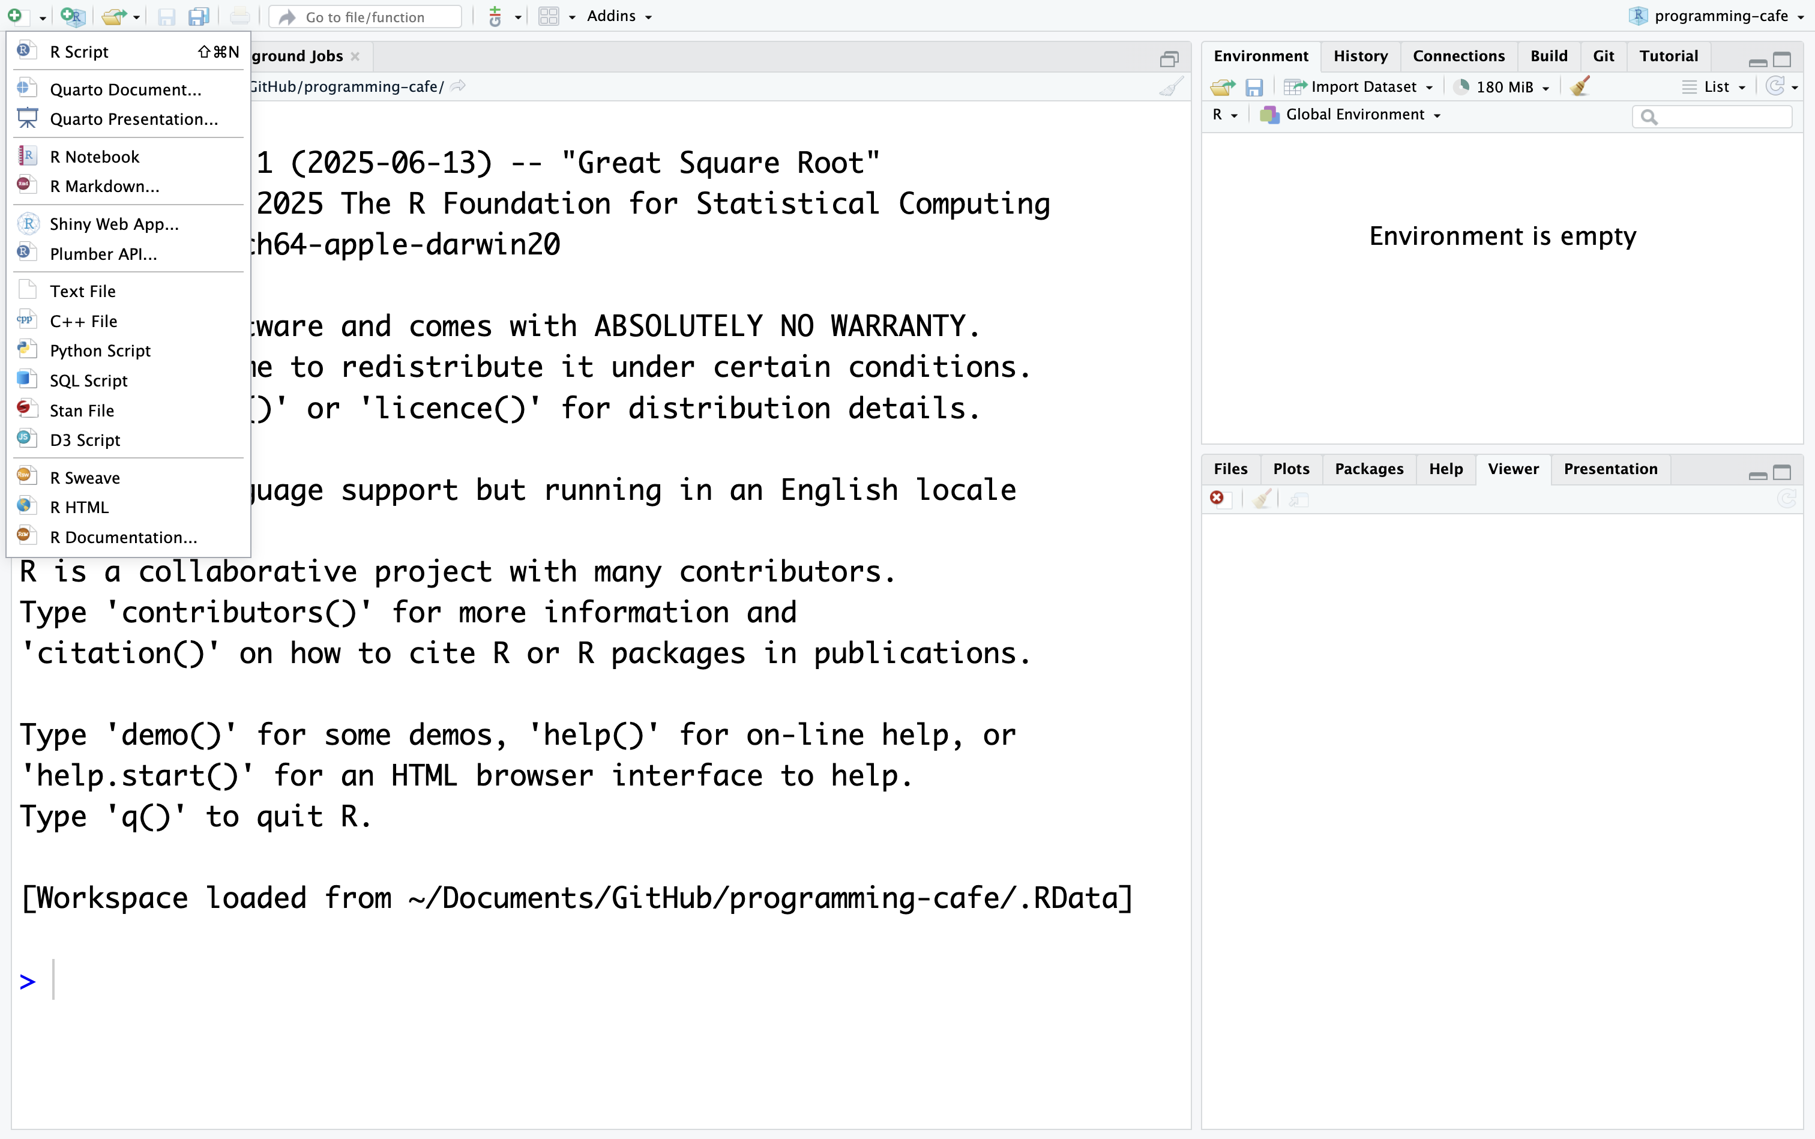Click the Save all documents icon
The height and width of the screenshot is (1139, 1815).
point(199,17)
